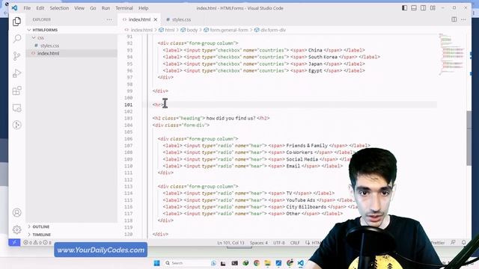Screen dimensions: 479x269
Task: Click the text South Korea on line 94
Action: (323, 57)
